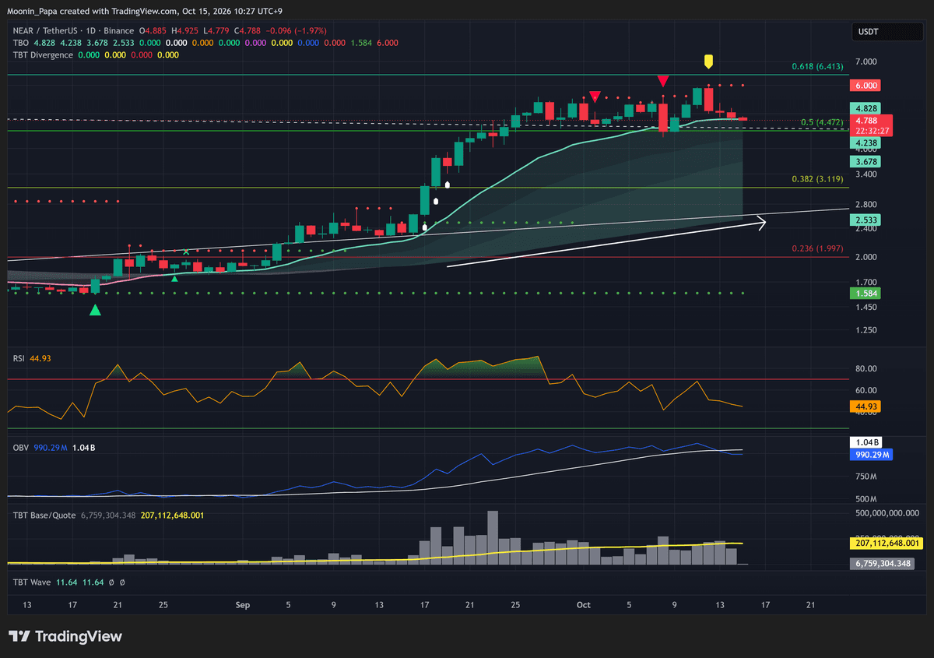The width and height of the screenshot is (934, 658).
Task: Click the blue 990.29M OBV axis tag
Action: click(x=871, y=453)
